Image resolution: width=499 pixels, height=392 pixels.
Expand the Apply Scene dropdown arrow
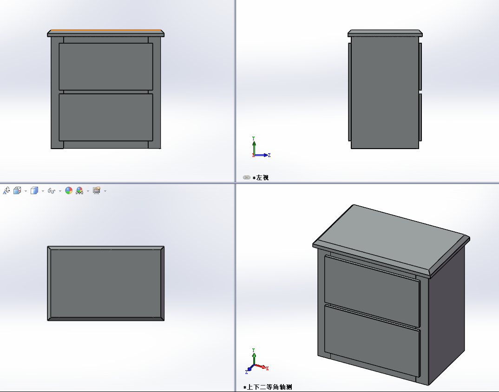pyautogui.click(x=88, y=191)
